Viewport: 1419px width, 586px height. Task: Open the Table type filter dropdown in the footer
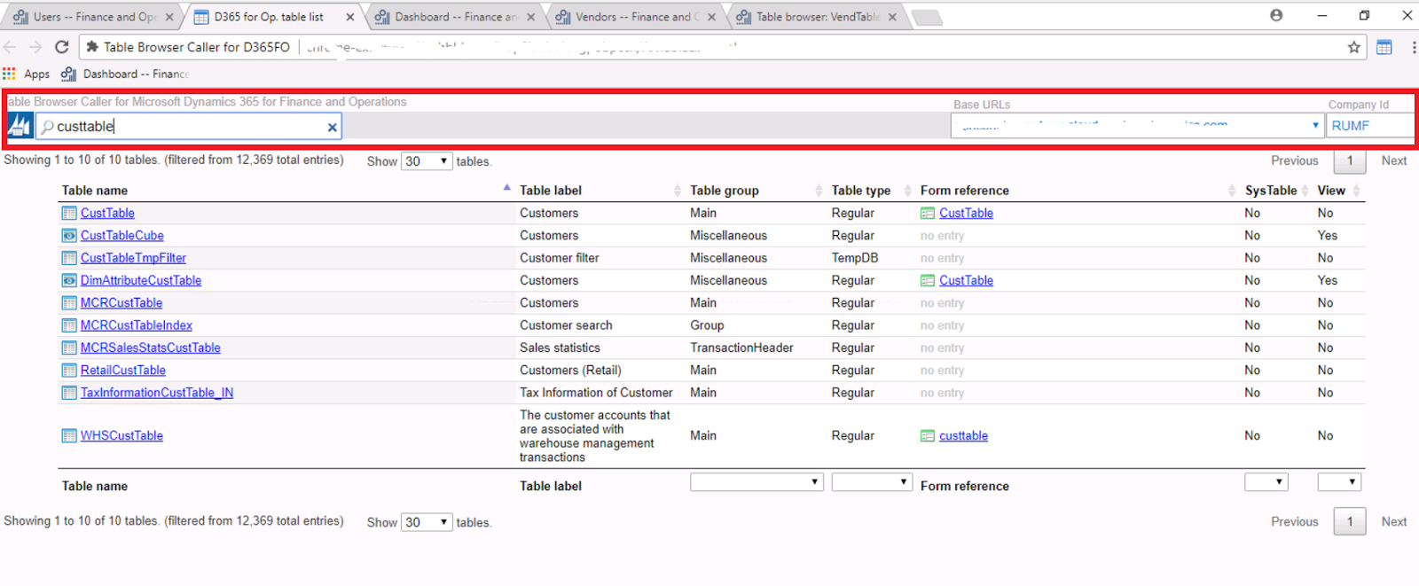[872, 482]
